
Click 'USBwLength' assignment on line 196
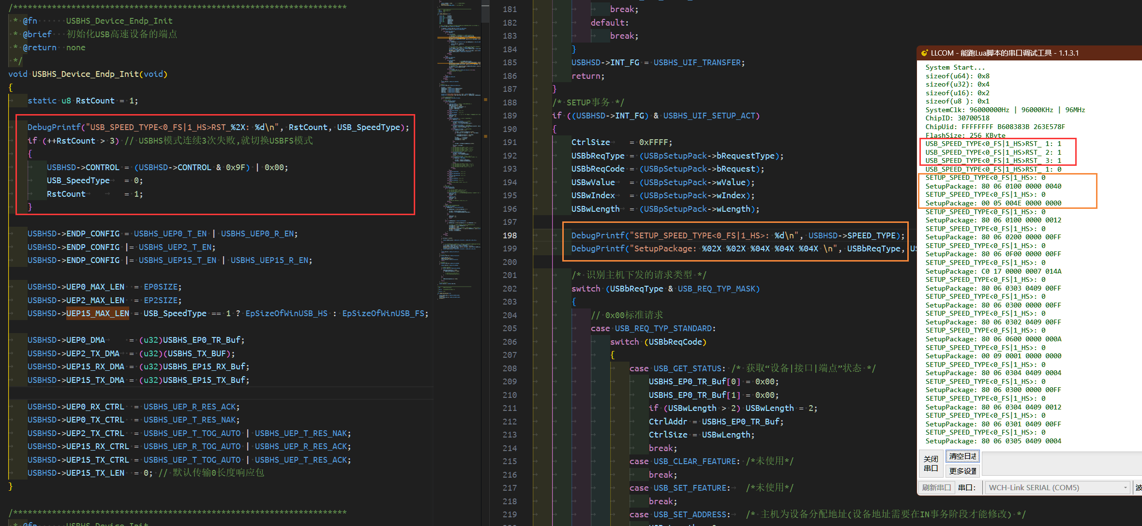click(x=665, y=209)
